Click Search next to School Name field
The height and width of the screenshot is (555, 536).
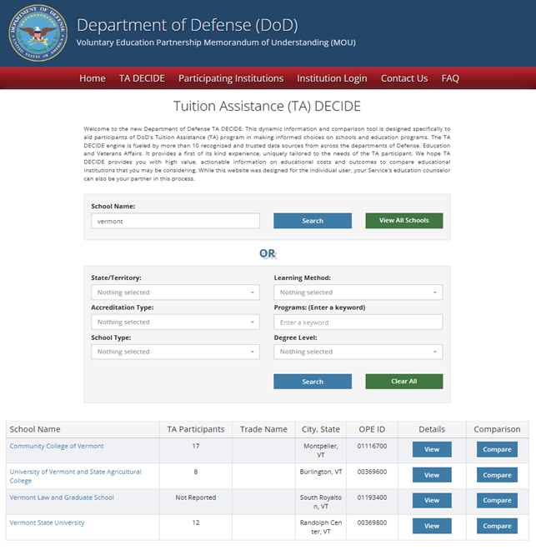313,221
